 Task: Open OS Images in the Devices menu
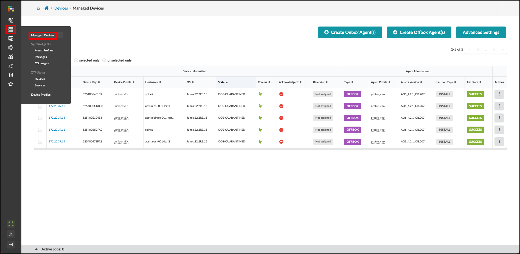[x=42, y=63]
